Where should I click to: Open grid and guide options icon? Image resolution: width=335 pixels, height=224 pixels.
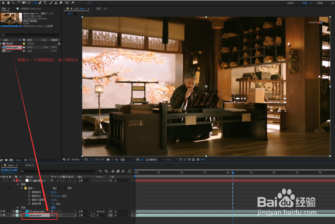(86, 159)
